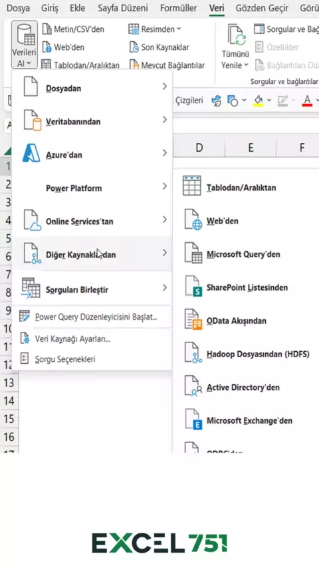Open the Verileri Al dropdown button
This screenshot has height=568, width=319.
[25, 44]
